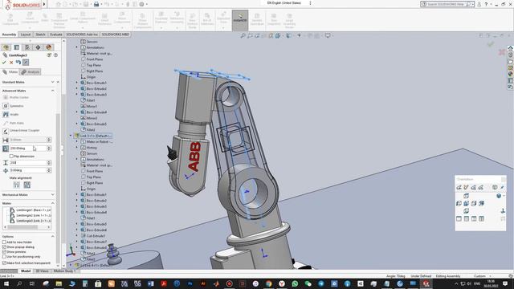
Task: Collapse the Mates list section
Action: tap(53, 203)
